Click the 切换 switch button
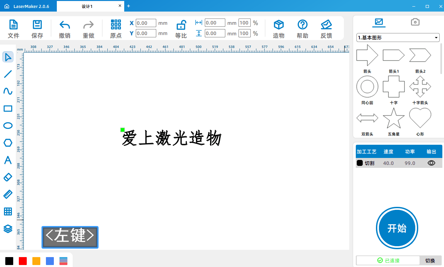 tap(430, 260)
